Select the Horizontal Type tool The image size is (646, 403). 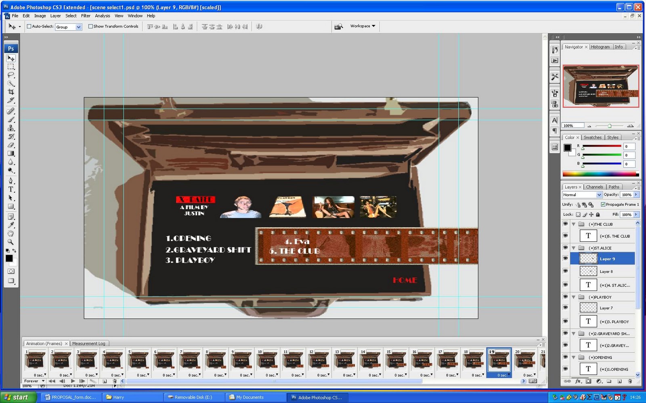[x=11, y=189]
